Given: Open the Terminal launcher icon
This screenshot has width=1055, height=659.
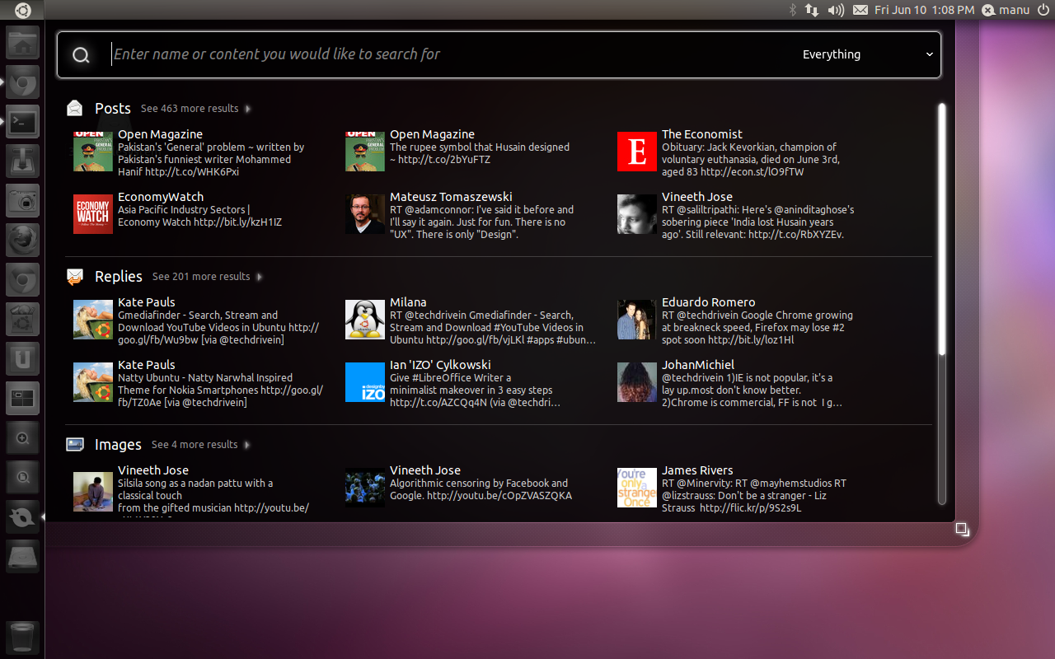Looking at the screenshot, I should click(x=23, y=121).
